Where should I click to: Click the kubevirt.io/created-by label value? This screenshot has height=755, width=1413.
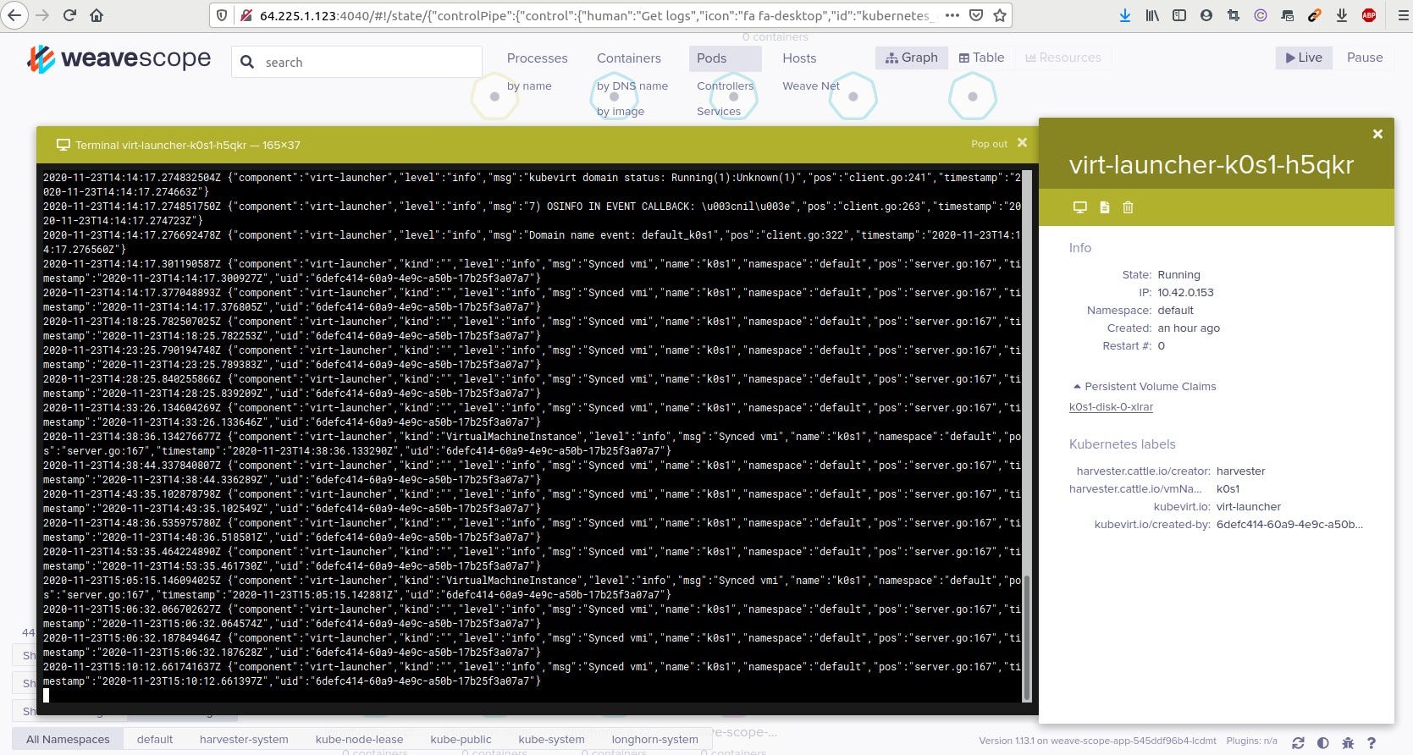[x=1289, y=524]
